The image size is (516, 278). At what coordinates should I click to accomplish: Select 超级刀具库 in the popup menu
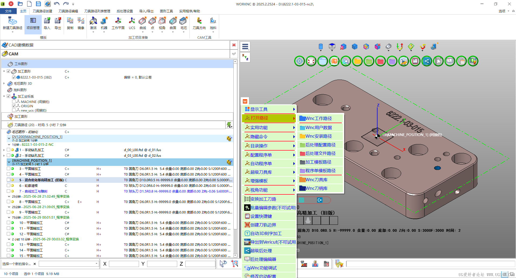[269, 172]
